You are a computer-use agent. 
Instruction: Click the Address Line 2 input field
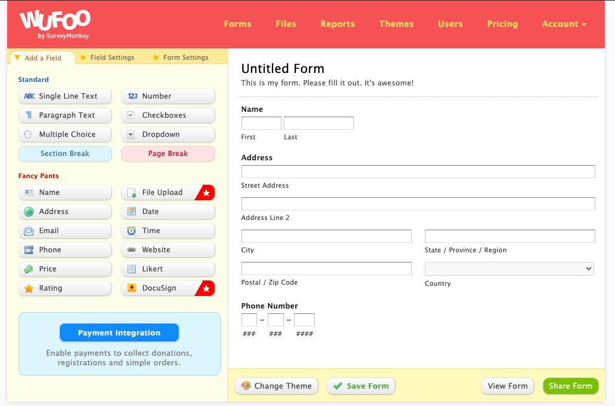418,204
